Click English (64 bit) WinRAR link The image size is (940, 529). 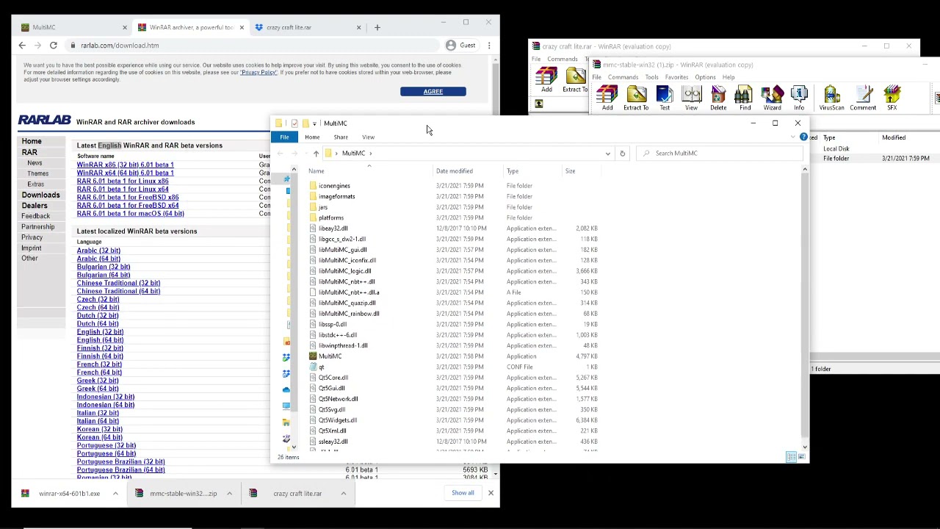(100, 340)
